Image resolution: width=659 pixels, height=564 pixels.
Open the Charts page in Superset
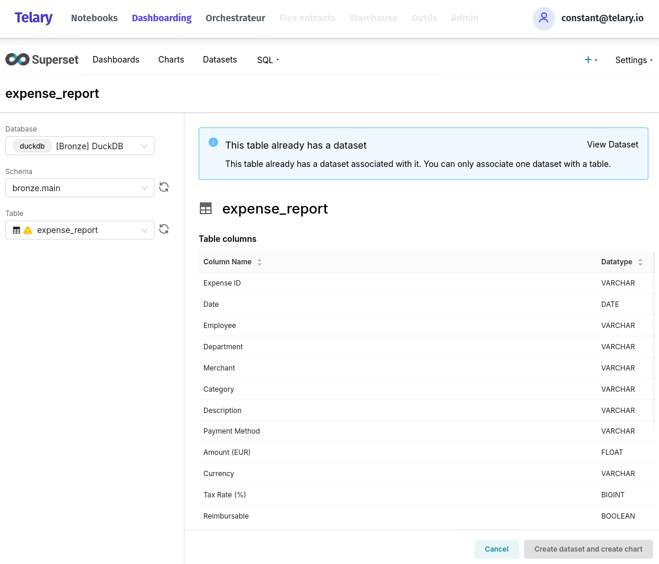tap(171, 60)
